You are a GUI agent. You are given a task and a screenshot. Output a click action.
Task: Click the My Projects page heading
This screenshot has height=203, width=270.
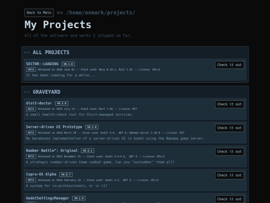[58, 25]
